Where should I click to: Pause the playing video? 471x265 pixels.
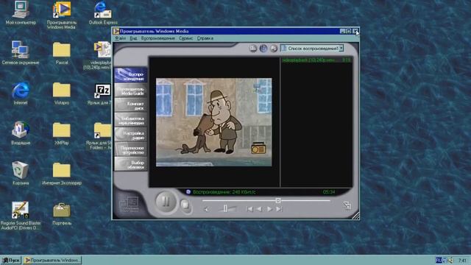pyautogui.click(x=166, y=201)
